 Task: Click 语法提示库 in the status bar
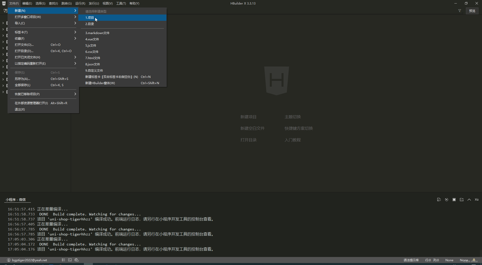[x=411, y=260]
